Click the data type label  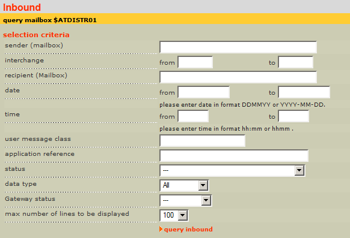coord(20,184)
